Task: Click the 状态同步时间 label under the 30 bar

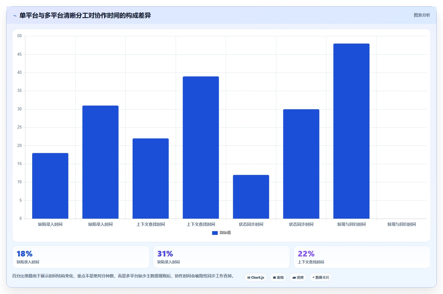Action: [301, 224]
